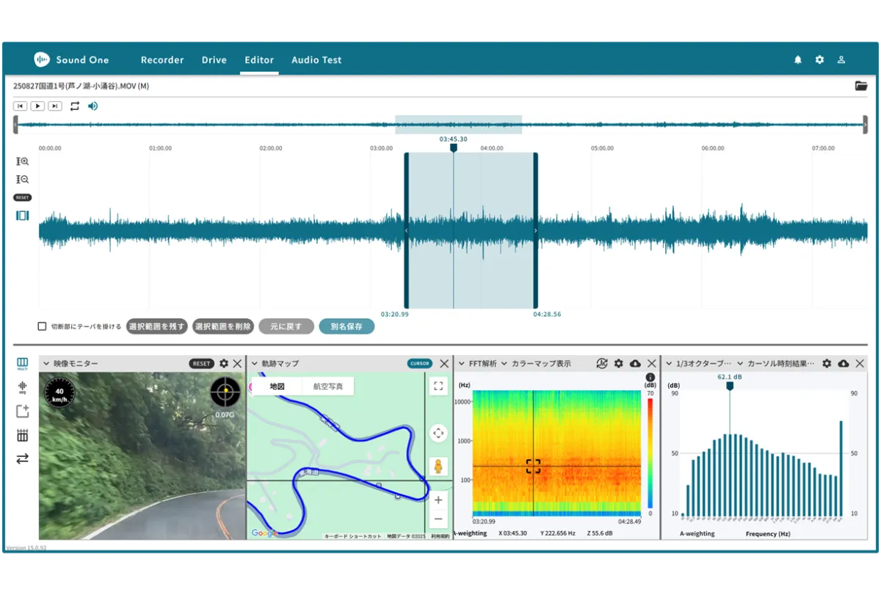Viewport: 881px width, 600px height.
Task: Open the カラーマップ表示 dropdown
Action: 504,364
